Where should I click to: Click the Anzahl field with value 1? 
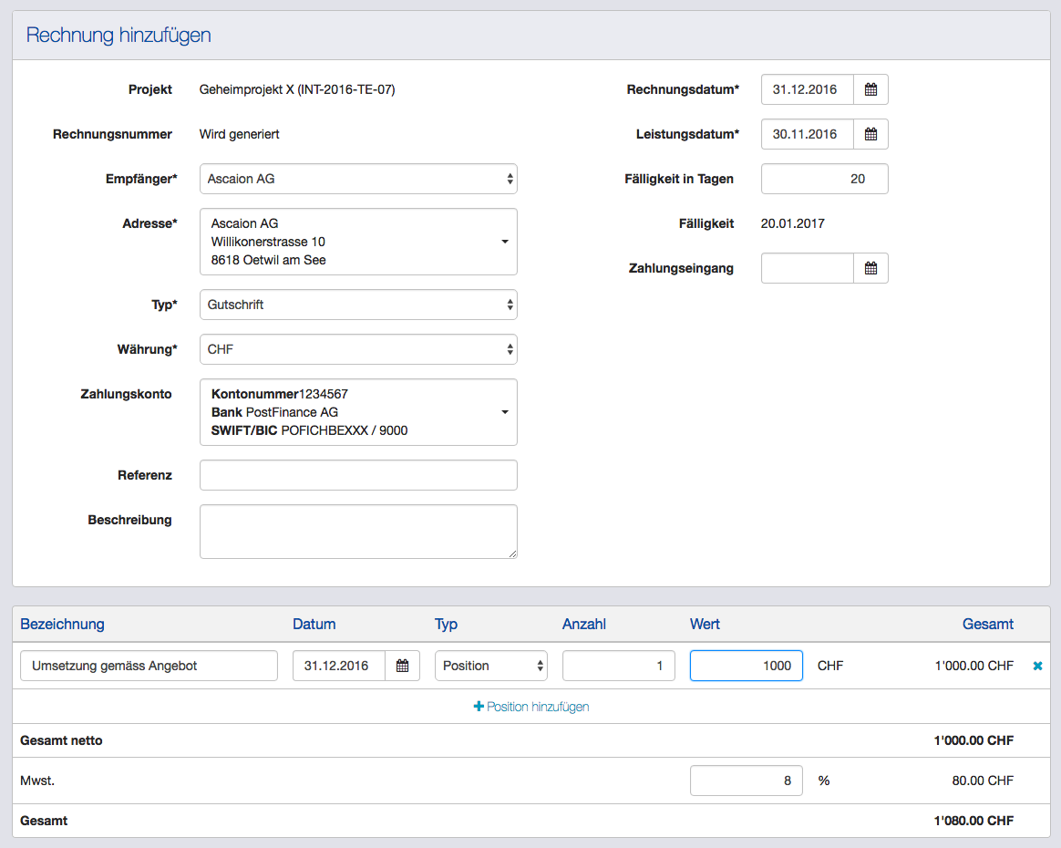(x=619, y=666)
